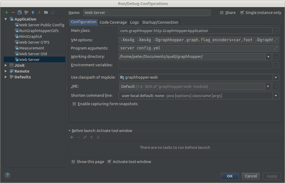Switch to the Code Coverage tab
This screenshot has height=183, width=285.
point(113,22)
